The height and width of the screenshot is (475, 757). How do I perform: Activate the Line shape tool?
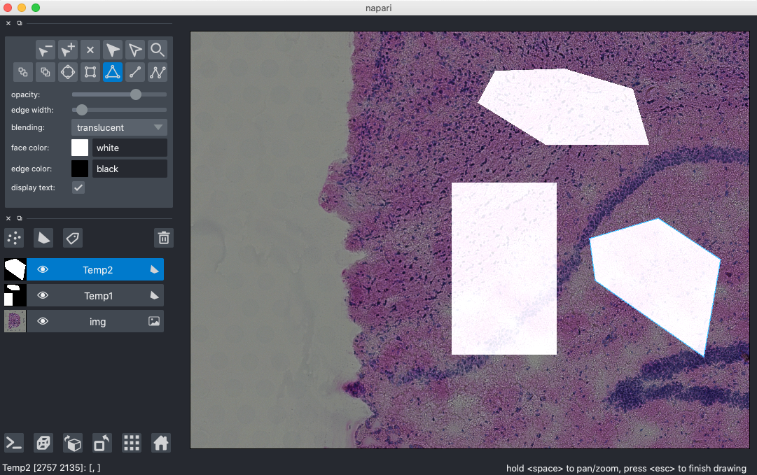tap(135, 72)
